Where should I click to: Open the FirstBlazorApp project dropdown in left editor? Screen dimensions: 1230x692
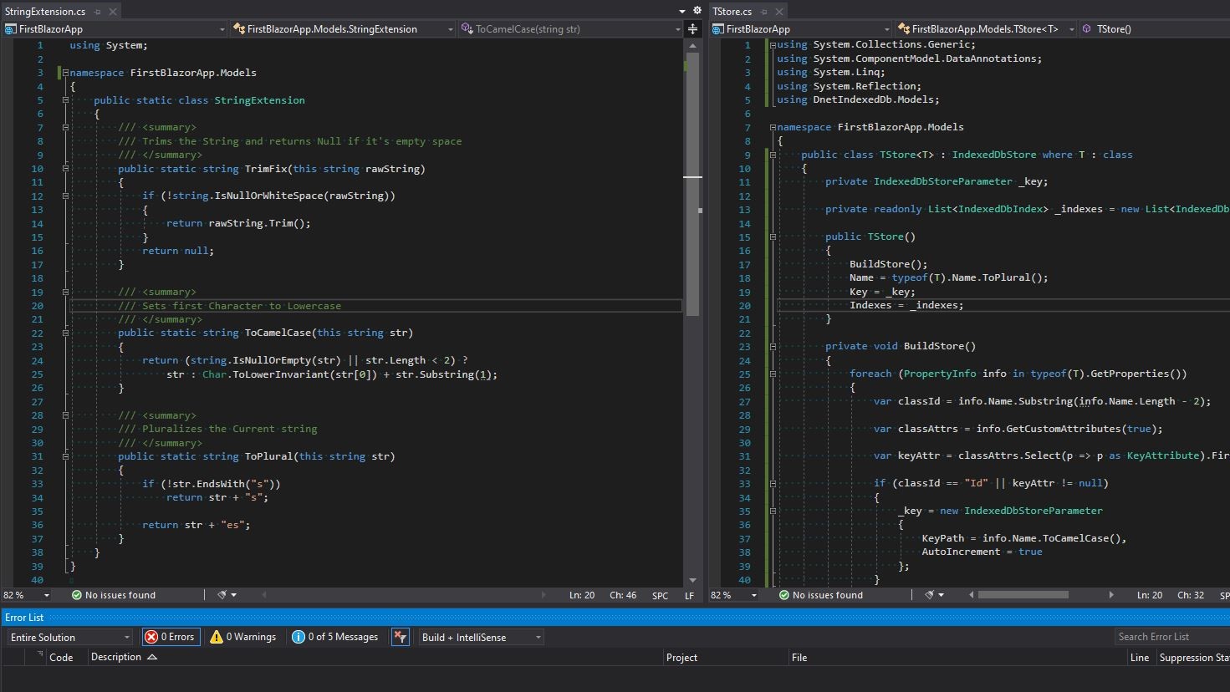pos(115,29)
